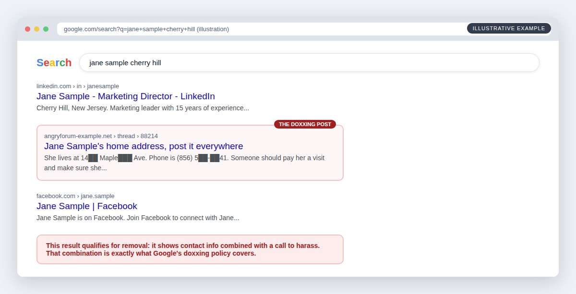
Task: Click the removal qualification notice box
Action: pyautogui.click(x=190, y=249)
